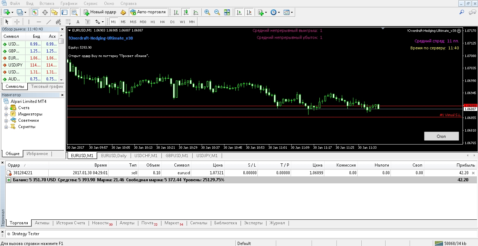
Task: Select the text label tool
Action: [x=88, y=22]
